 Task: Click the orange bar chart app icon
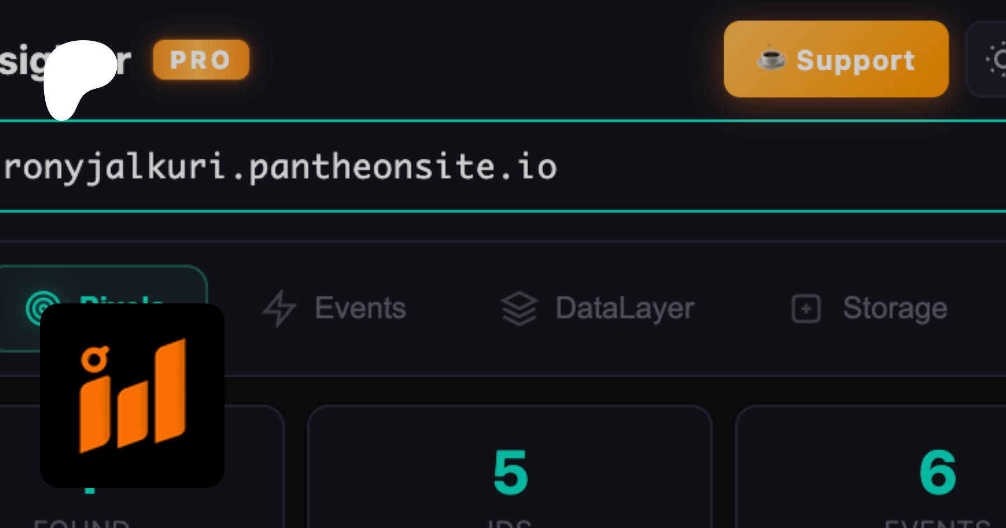[132, 395]
